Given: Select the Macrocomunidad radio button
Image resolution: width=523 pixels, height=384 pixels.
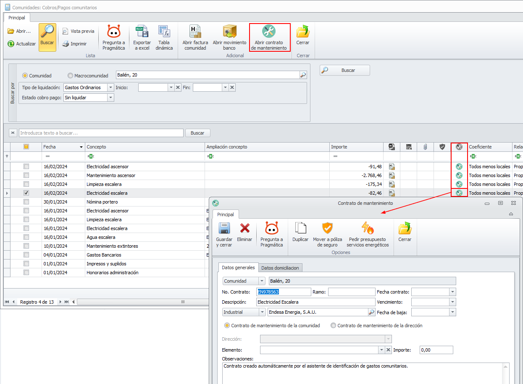Looking at the screenshot, I should click(70, 76).
